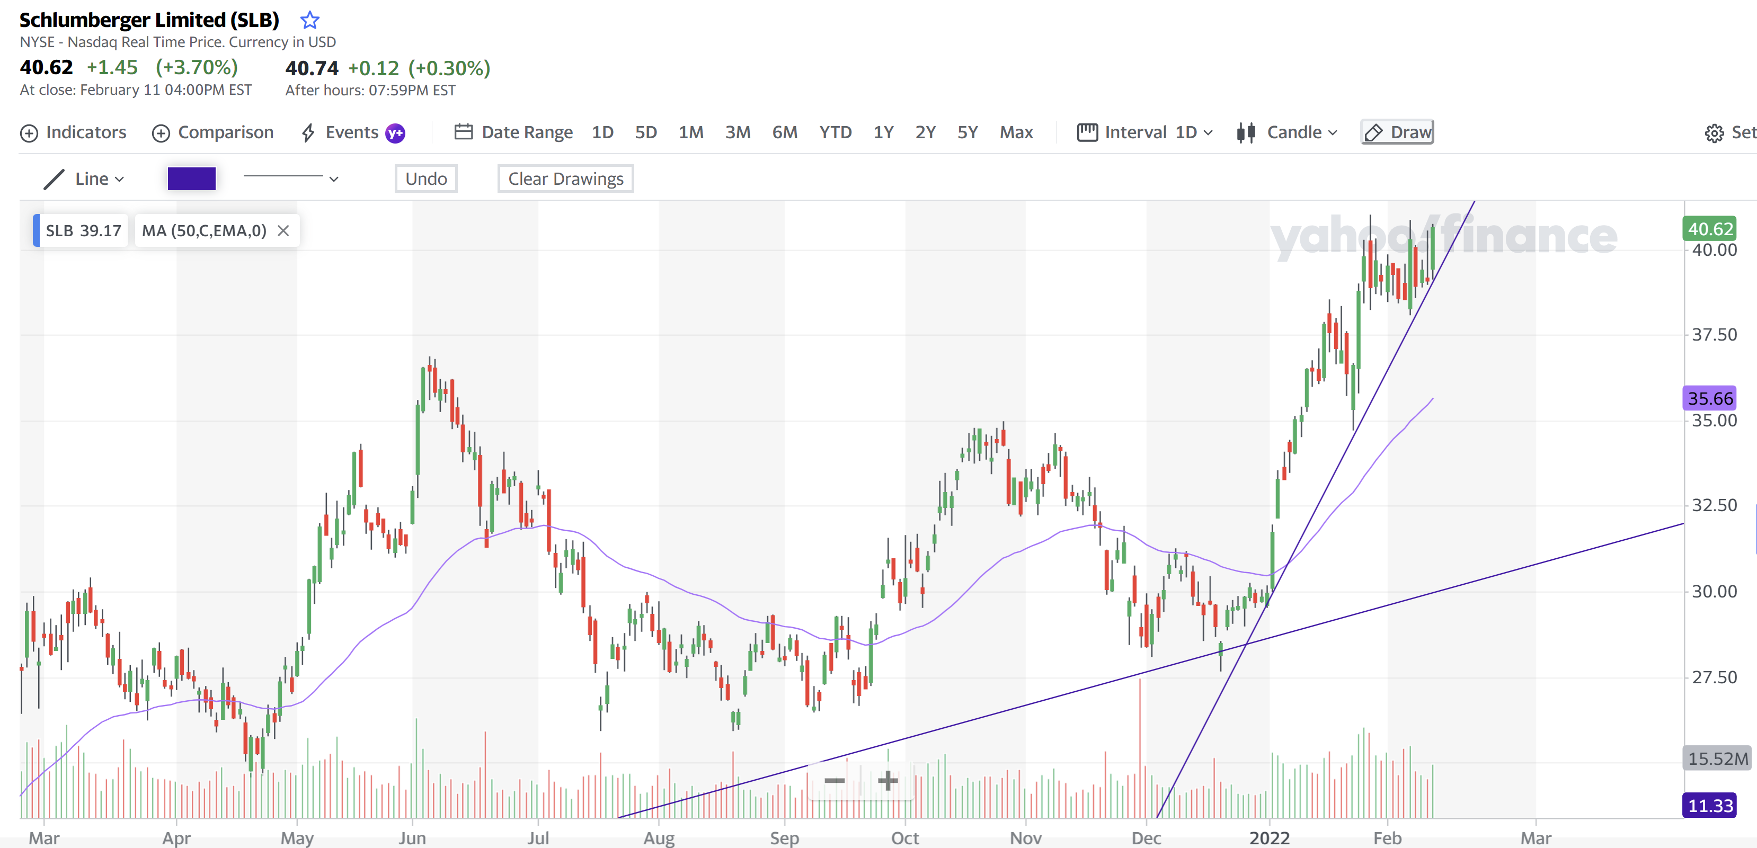
Task: Click Clear Drawings button
Action: pos(565,178)
